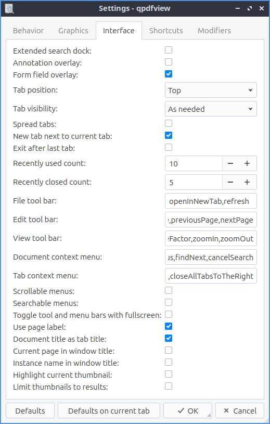Enable Limit thumbnails to results
270x424 pixels.
169,386
